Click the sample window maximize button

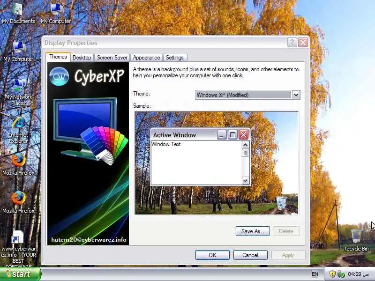click(232, 135)
